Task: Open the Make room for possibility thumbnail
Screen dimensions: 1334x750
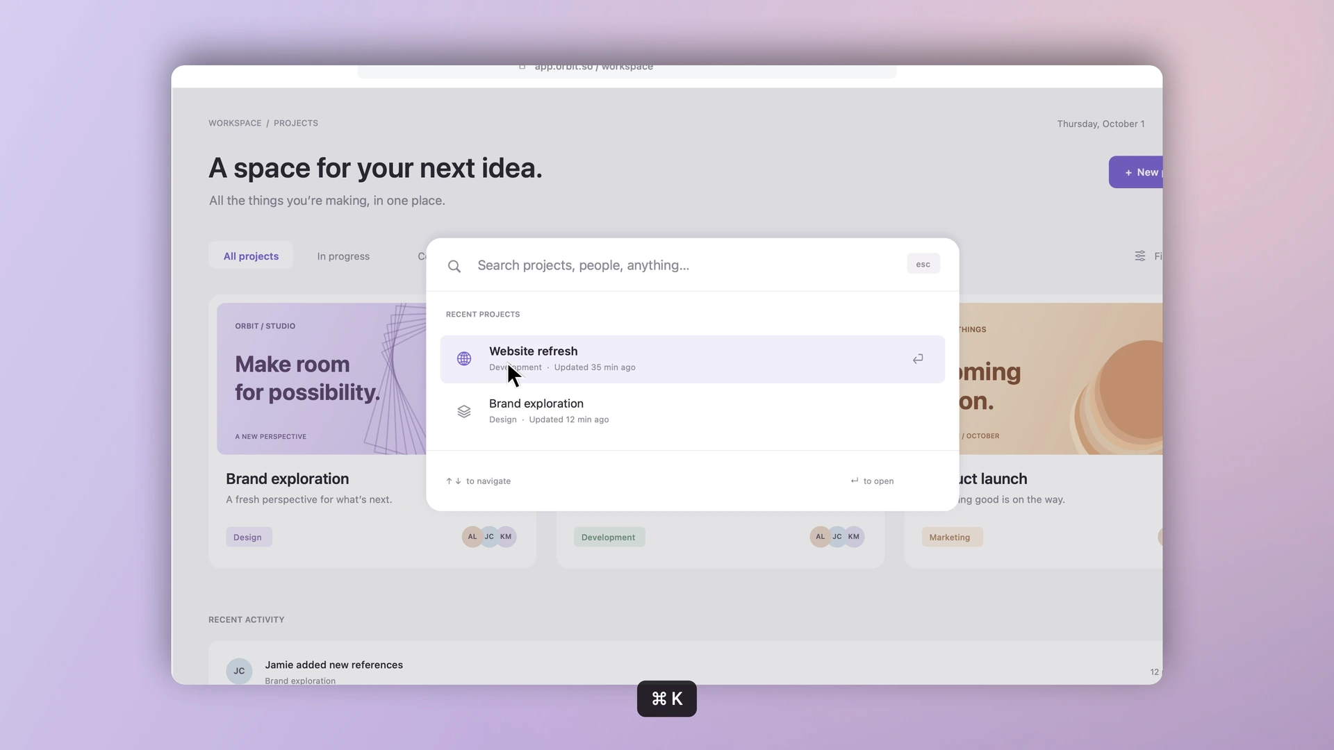Action: click(322, 378)
